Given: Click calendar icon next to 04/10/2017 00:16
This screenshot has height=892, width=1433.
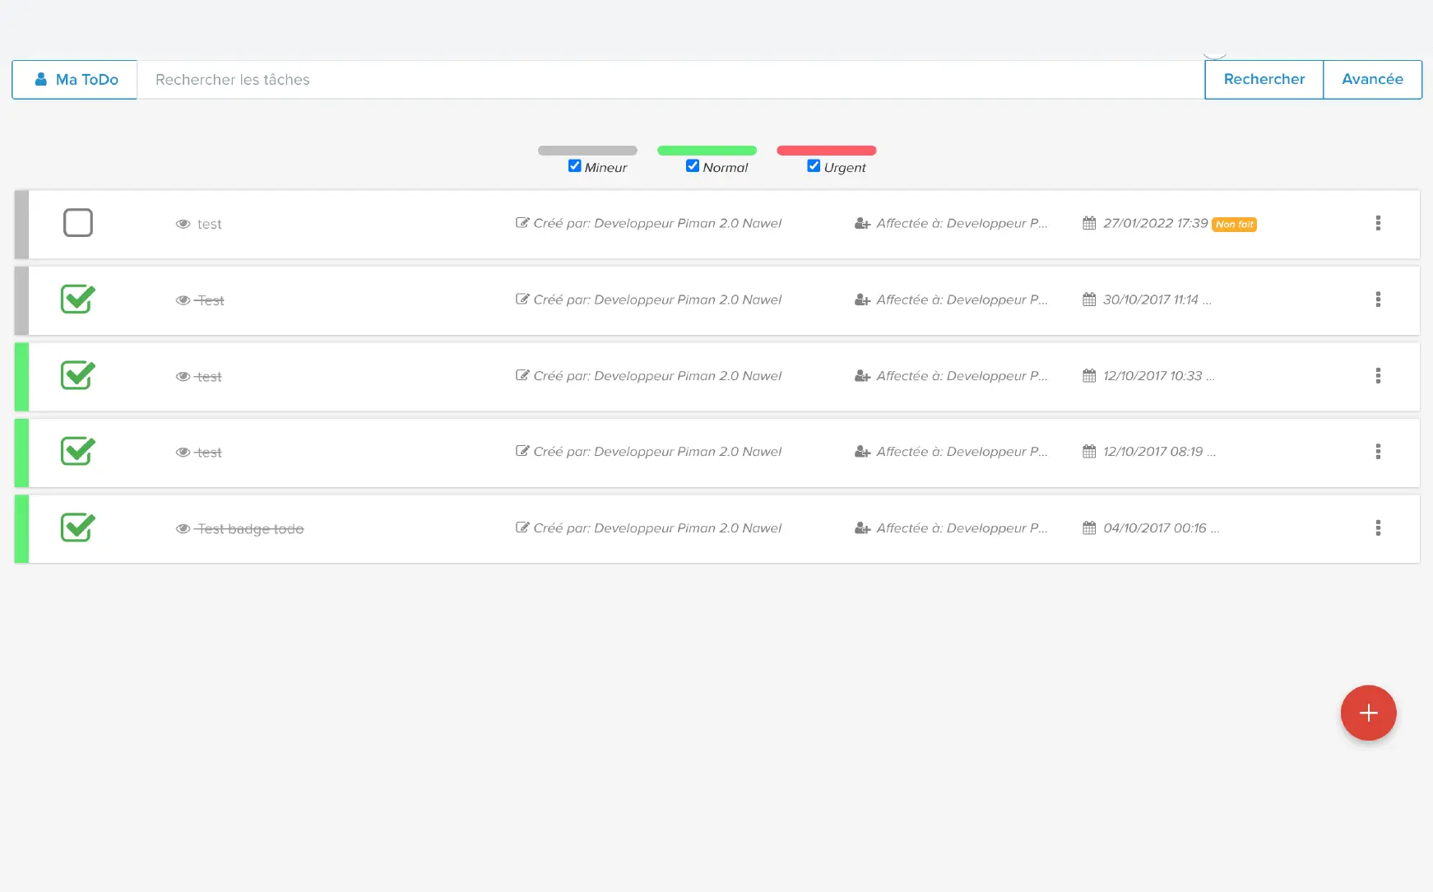Looking at the screenshot, I should click(1089, 528).
